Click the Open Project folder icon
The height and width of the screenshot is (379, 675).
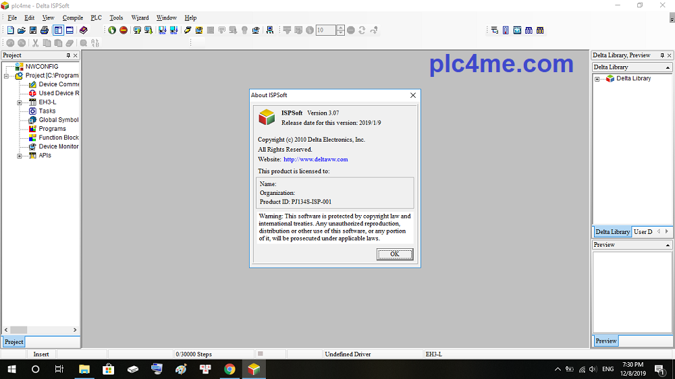point(22,30)
